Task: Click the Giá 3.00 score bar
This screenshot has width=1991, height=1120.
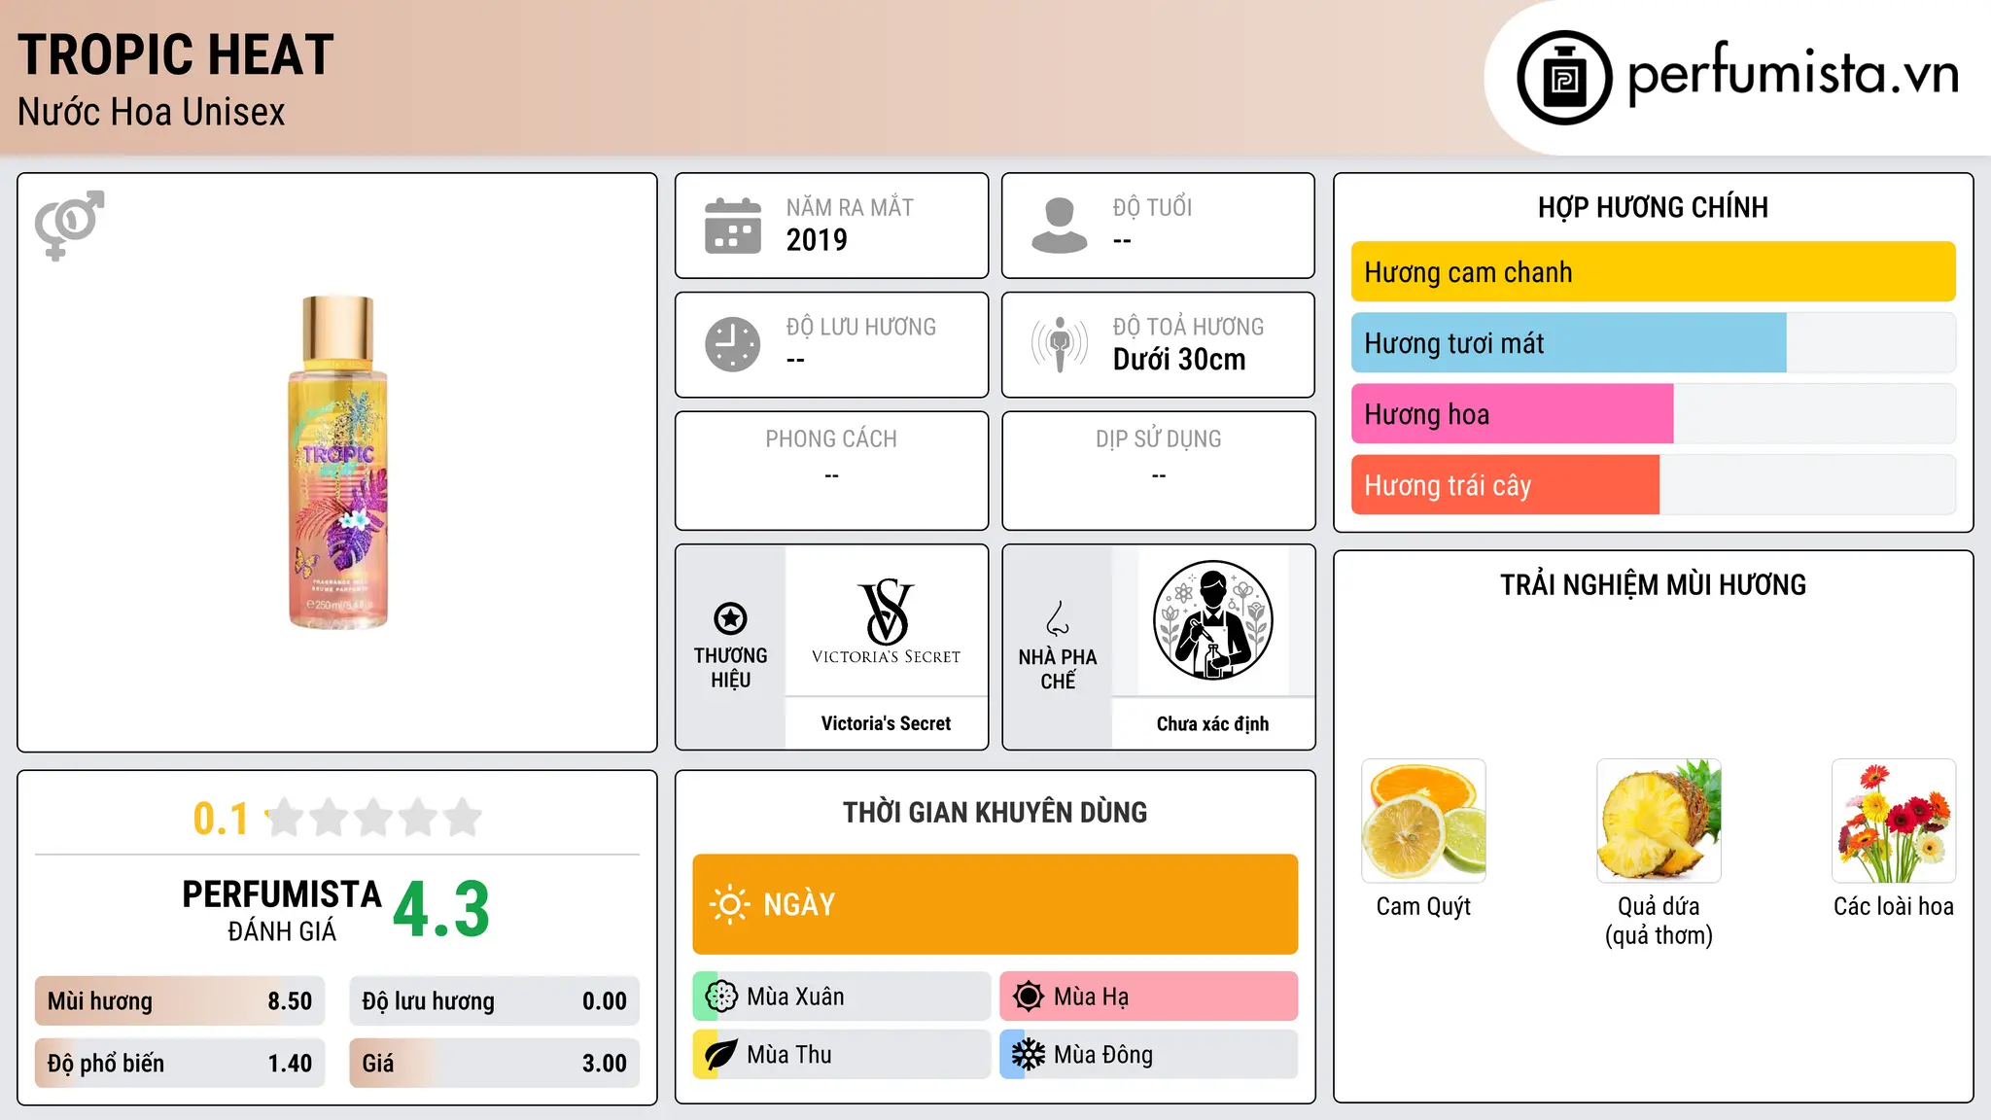Action: click(x=495, y=1064)
